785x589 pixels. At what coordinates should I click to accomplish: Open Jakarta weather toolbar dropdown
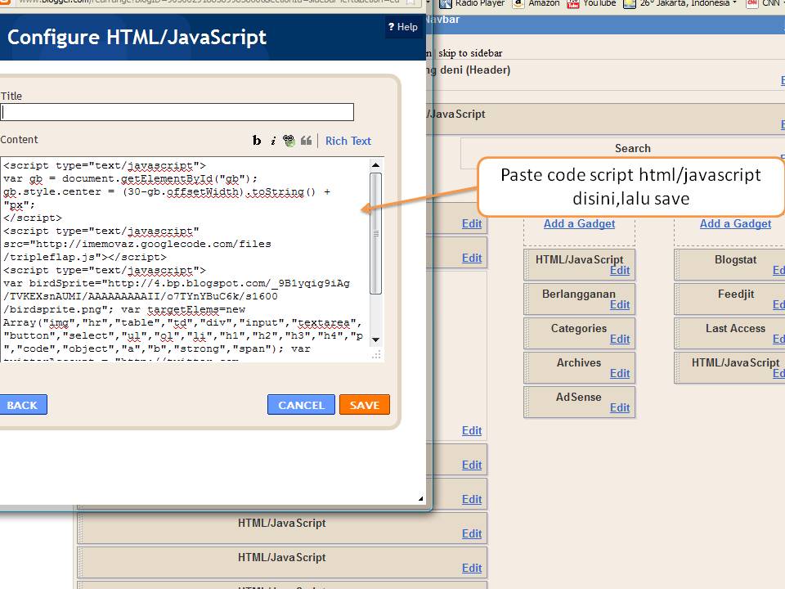click(680, 3)
